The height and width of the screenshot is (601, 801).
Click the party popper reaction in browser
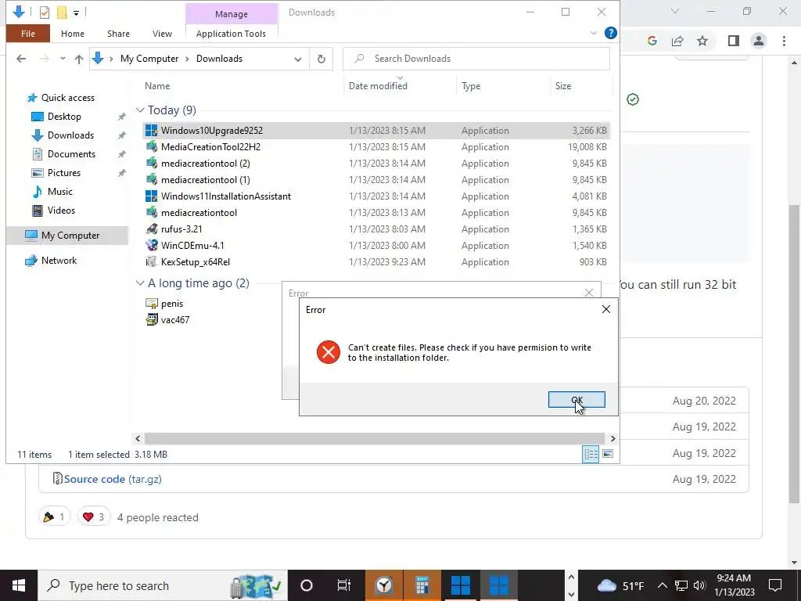(54, 517)
